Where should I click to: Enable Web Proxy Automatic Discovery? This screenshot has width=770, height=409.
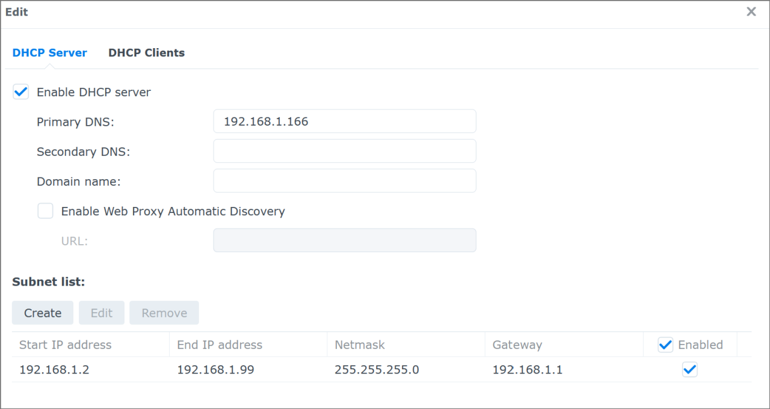tap(45, 211)
